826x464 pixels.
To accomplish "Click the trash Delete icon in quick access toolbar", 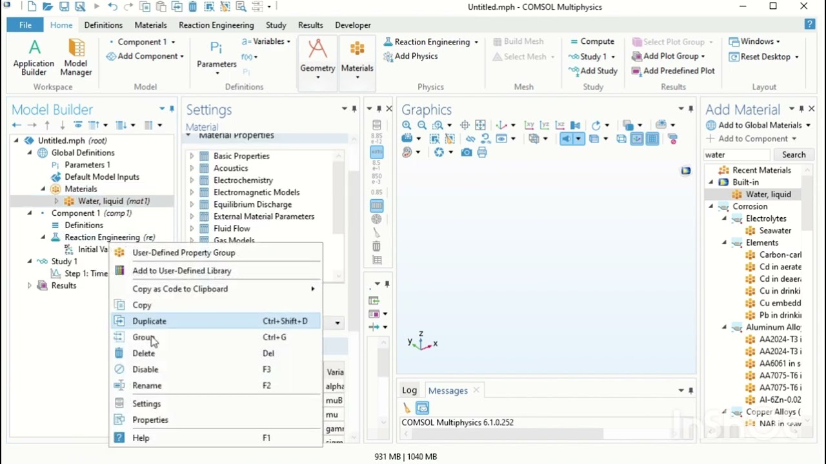I will coord(192,6).
